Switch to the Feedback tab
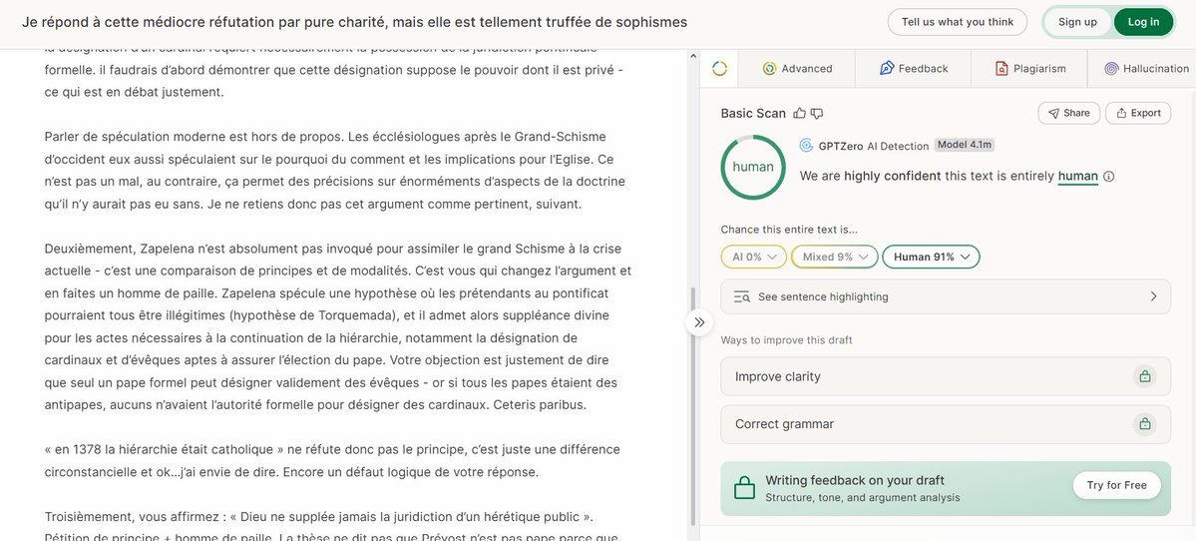The width and height of the screenshot is (1196, 541). pyautogui.click(x=913, y=69)
